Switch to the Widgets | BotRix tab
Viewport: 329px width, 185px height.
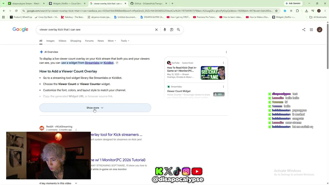point(67,4)
